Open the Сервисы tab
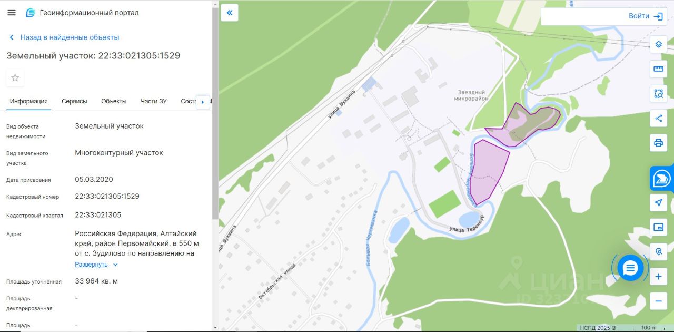The width and height of the screenshot is (674, 332). tap(74, 101)
